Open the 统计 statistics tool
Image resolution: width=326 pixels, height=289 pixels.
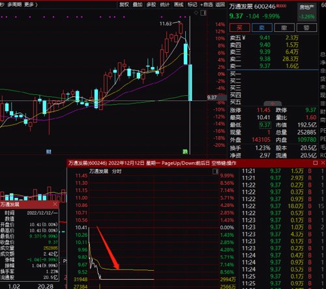coord(165,5)
